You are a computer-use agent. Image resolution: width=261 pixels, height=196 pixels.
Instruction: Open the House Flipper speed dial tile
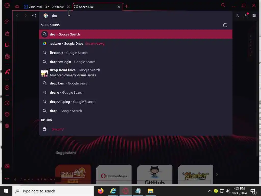coord(73,174)
